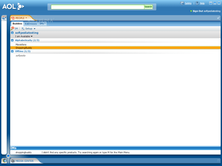
Task: Select the Moviefone buddy
Action: (x=21, y=45)
